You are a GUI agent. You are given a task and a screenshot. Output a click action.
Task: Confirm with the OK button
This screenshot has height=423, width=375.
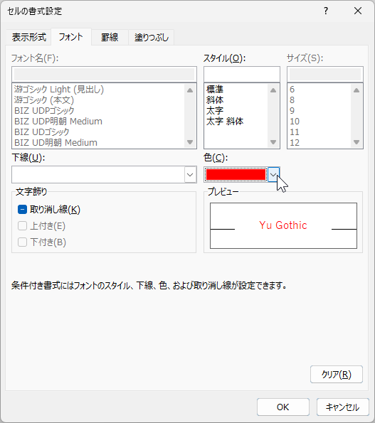[283, 407]
